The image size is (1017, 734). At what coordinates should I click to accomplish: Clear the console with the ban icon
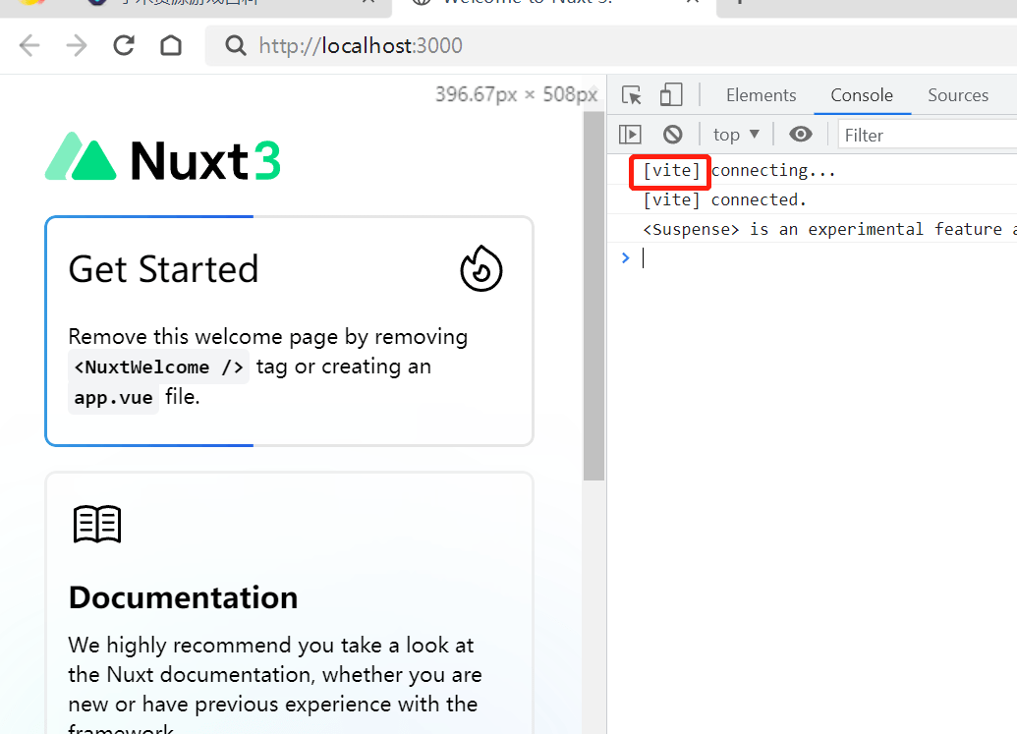tap(672, 135)
